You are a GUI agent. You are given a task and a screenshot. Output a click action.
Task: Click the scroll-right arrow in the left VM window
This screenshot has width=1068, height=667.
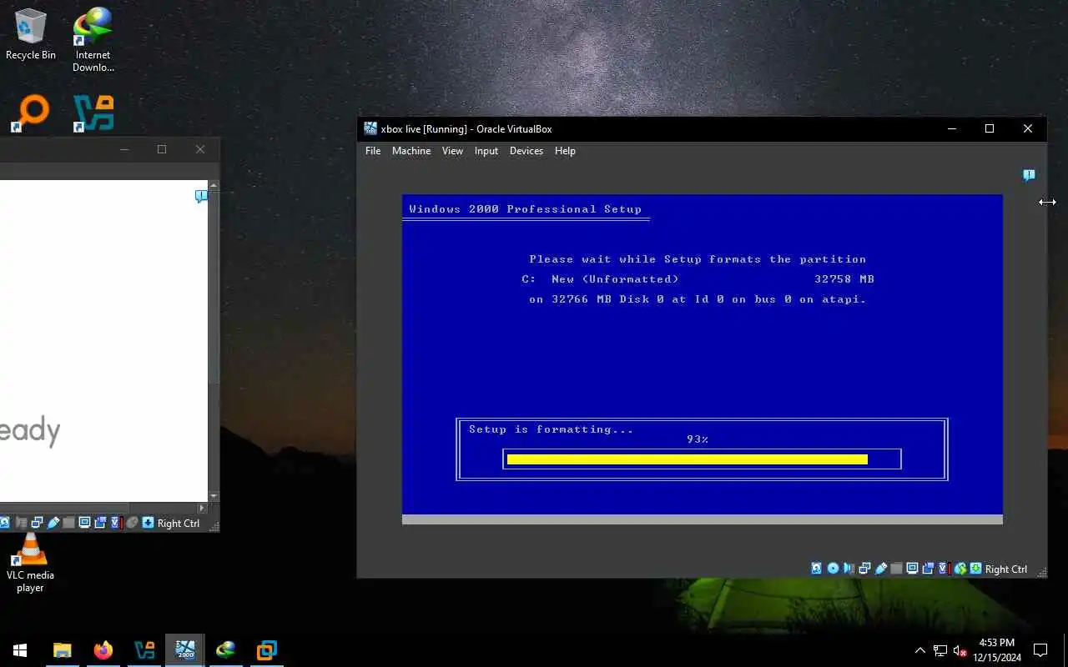(x=202, y=507)
